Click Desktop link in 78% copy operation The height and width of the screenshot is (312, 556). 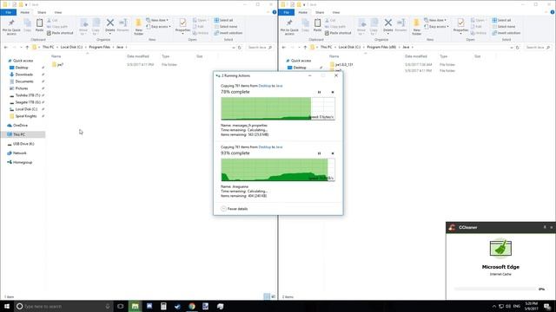tap(264, 86)
